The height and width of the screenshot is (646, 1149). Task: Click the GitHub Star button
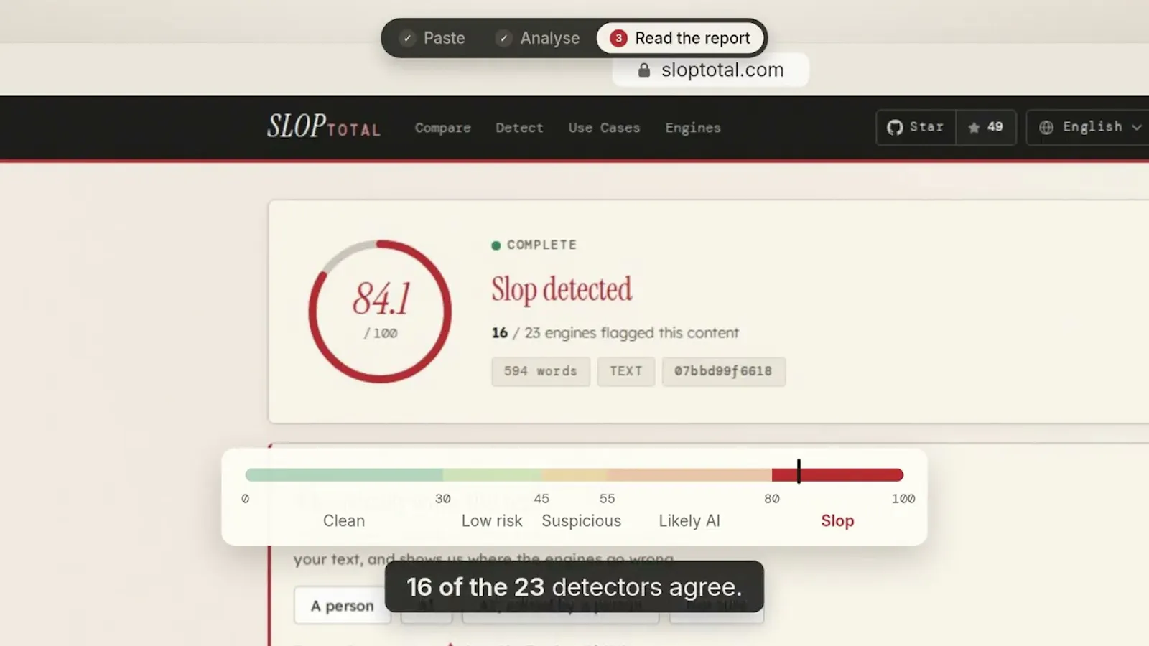click(x=916, y=127)
